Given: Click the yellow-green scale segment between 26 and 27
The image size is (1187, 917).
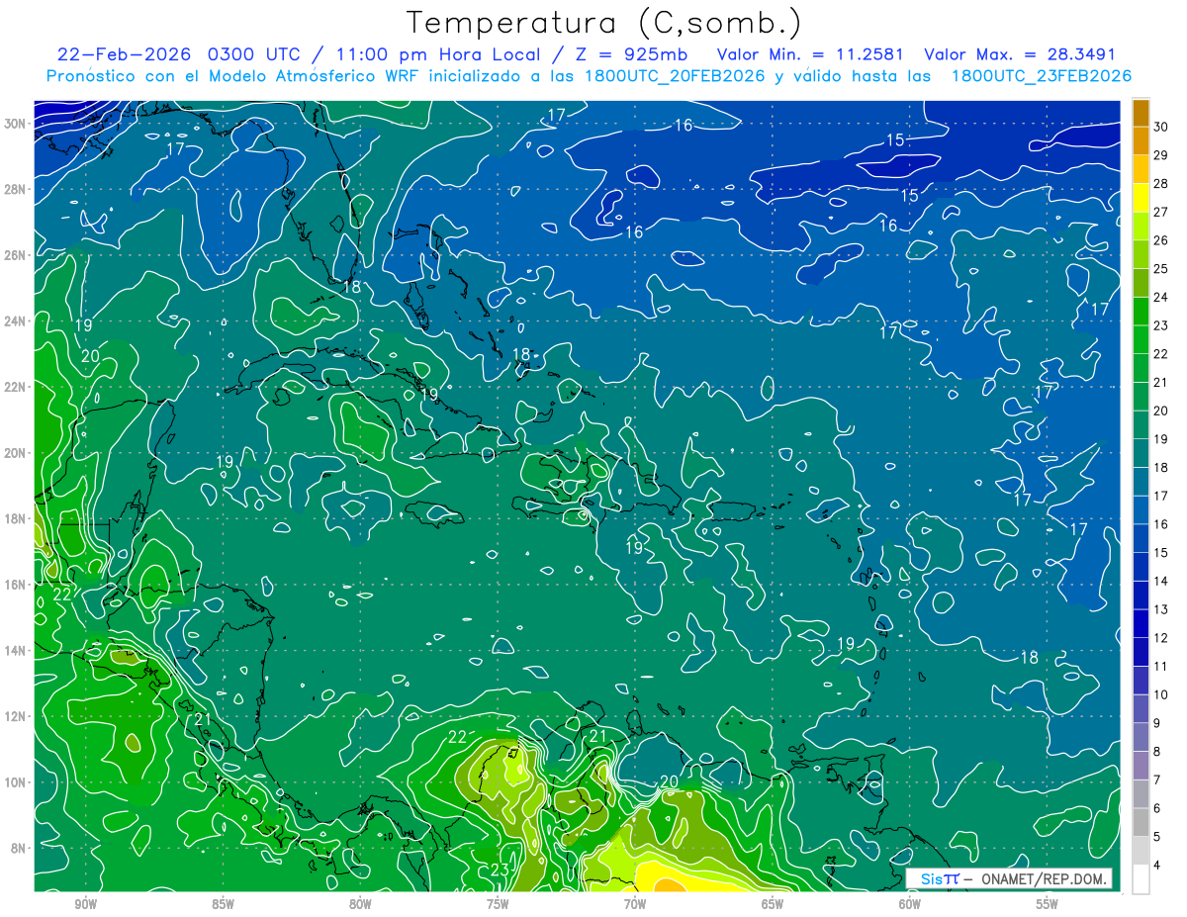Looking at the screenshot, I should [1141, 226].
